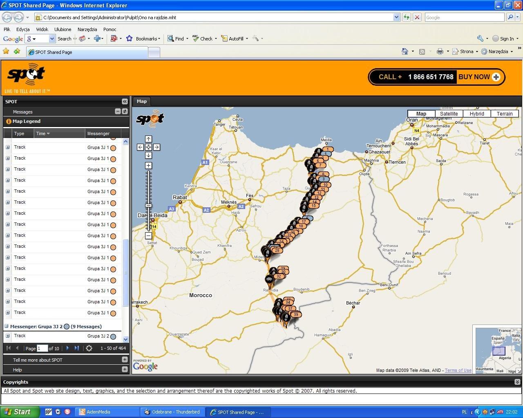Sort by the Time column header
523x418 pixels.
click(59, 133)
